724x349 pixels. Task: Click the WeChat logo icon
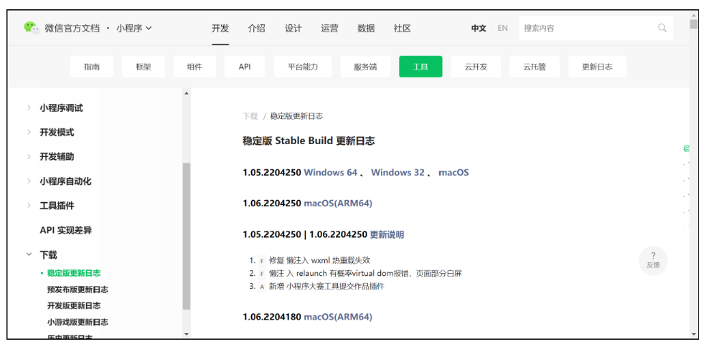coord(32,28)
